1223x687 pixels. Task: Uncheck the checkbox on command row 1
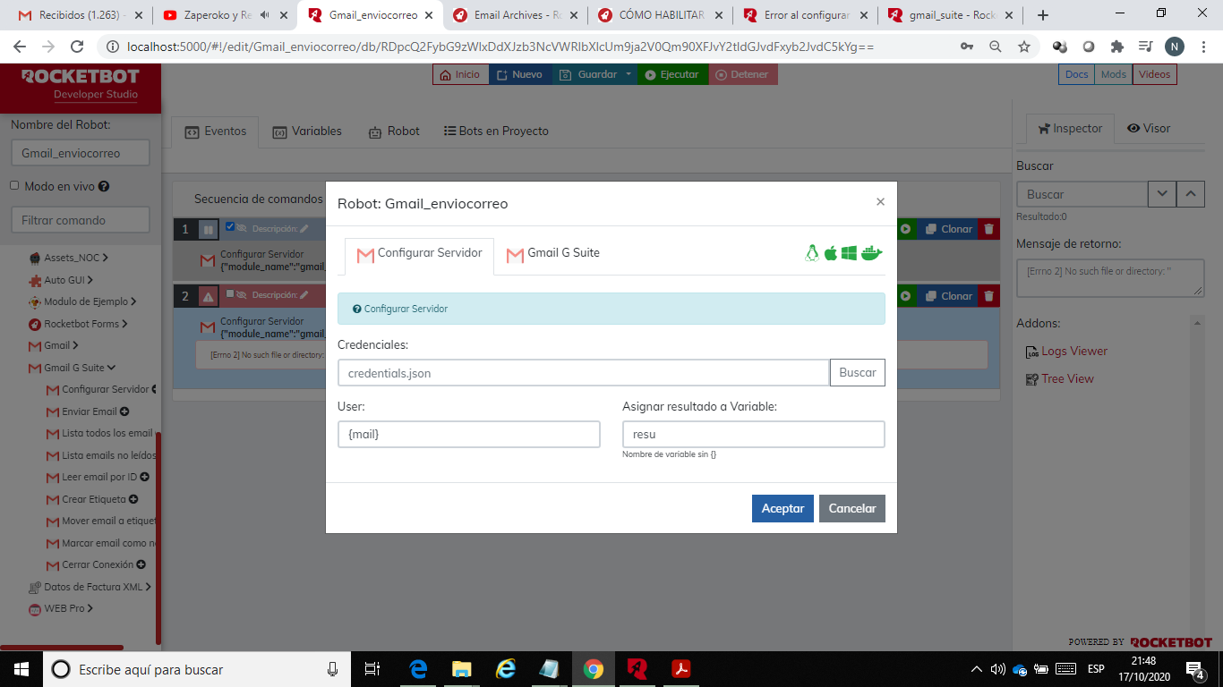[x=230, y=227]
